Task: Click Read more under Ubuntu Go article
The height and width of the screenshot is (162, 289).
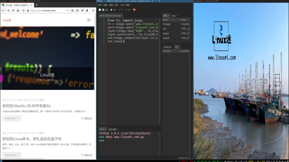Action: point(12,118)
